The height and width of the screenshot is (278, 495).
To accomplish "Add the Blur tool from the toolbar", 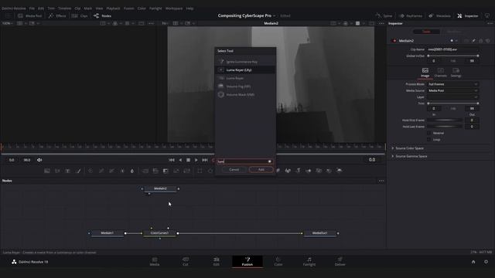I will point(132,171).
